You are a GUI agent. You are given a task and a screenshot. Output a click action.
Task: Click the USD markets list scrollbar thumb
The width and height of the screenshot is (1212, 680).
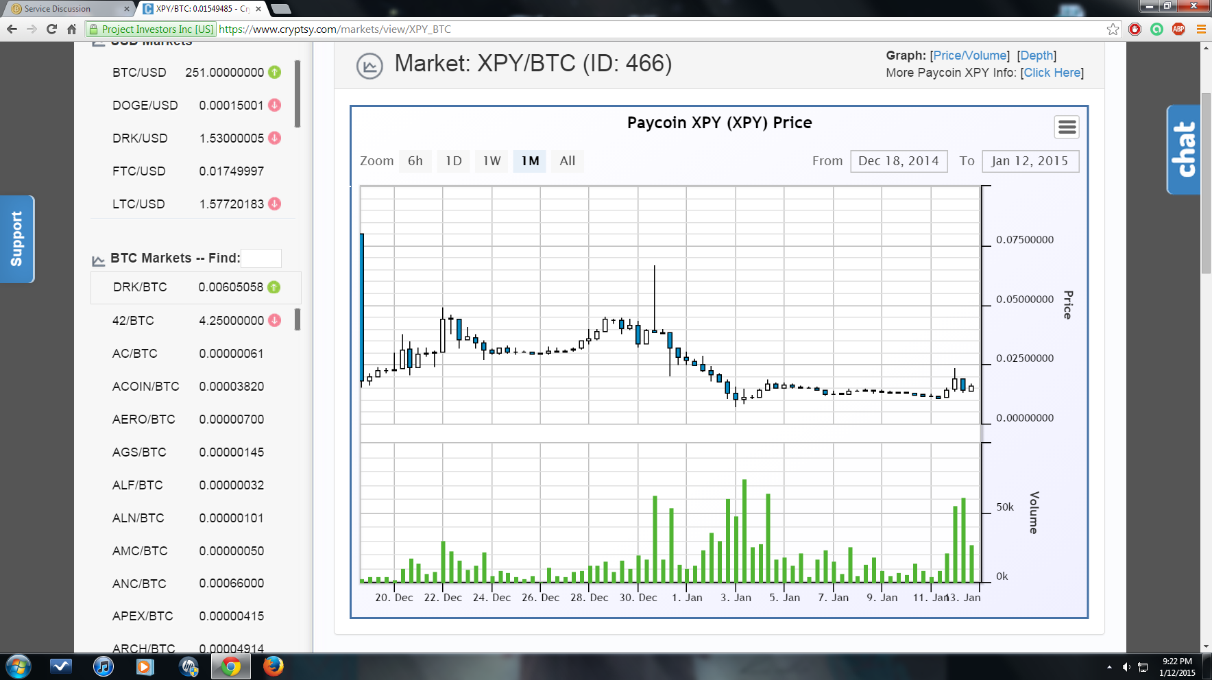(x=298, y=94)
